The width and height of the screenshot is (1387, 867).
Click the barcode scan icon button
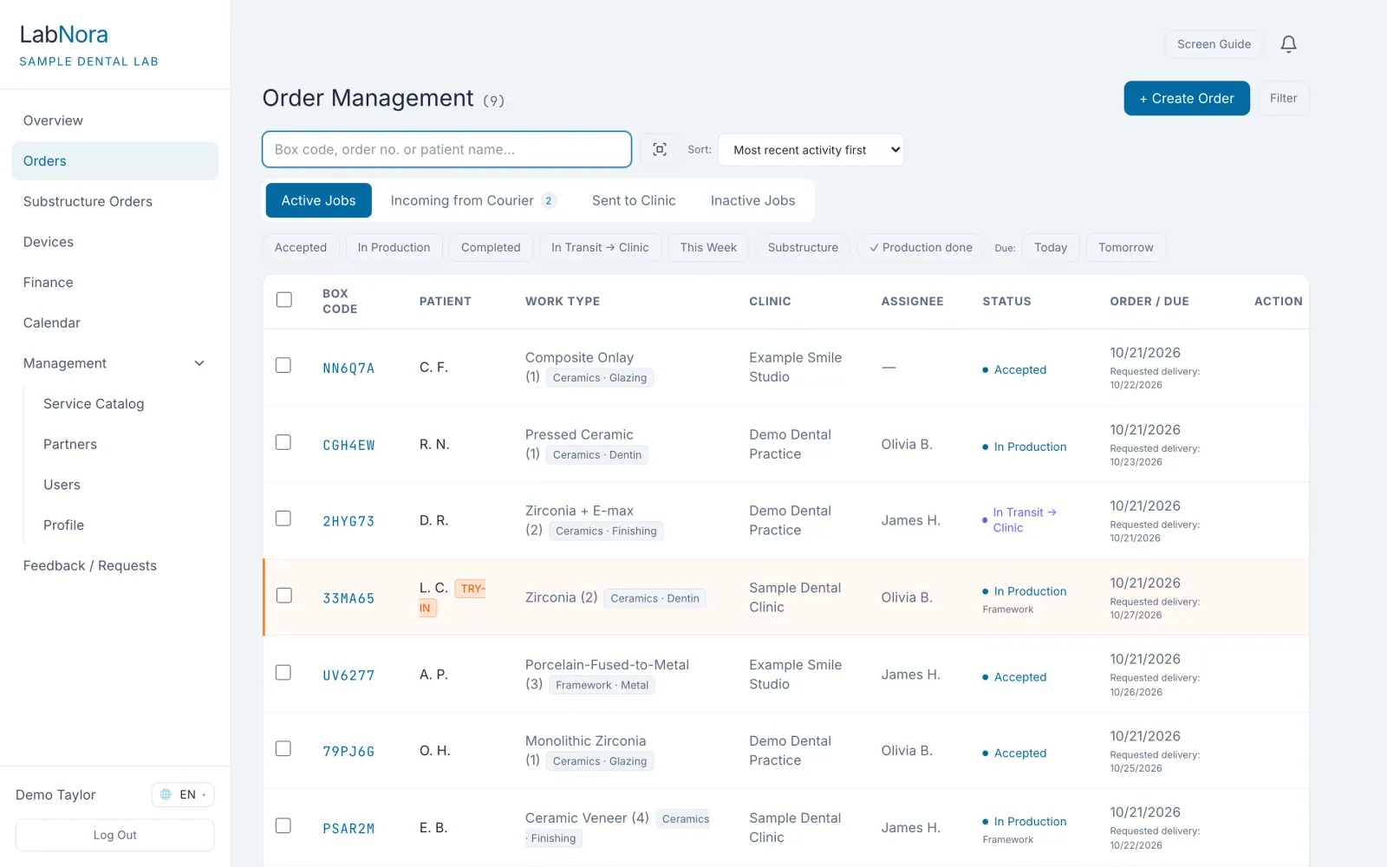660,149
